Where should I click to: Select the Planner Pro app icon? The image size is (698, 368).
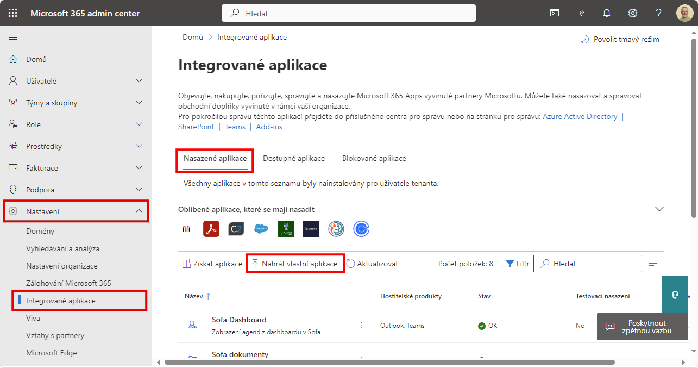[x=286, y=229]
